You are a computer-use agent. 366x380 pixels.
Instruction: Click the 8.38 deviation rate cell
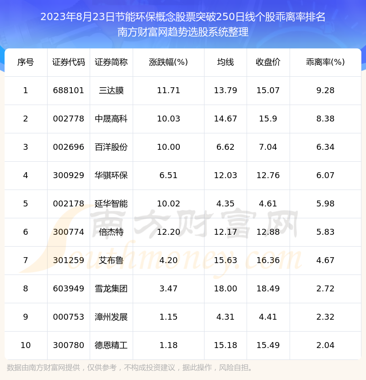pyautogui.click(x=325, y=119)
